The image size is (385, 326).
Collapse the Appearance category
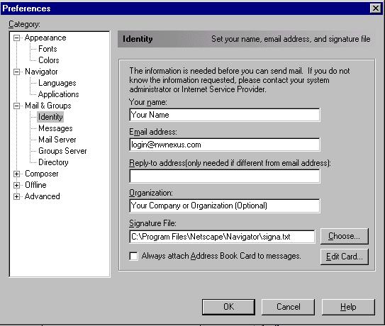tap(17, 38)
